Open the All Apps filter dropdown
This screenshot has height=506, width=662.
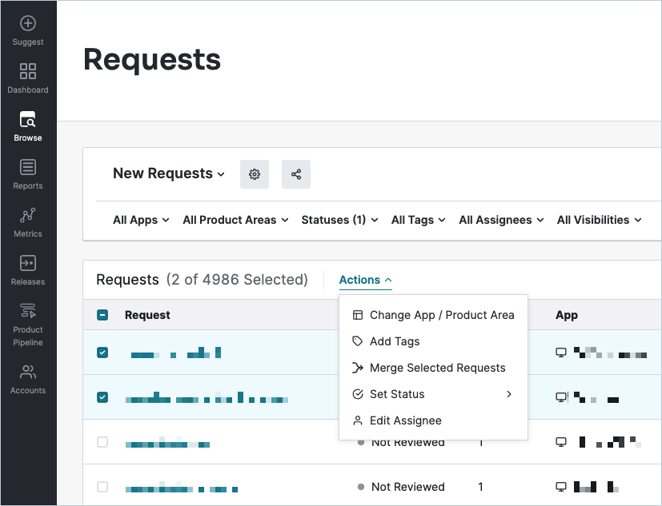pos(141,220)
